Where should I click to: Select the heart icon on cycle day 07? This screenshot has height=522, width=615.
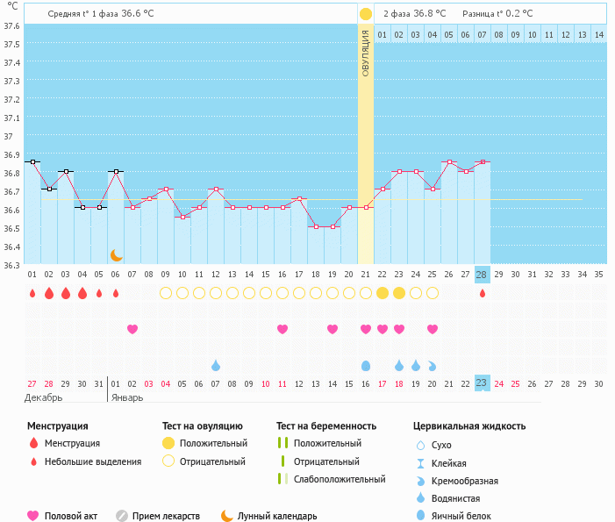(x=132, y=329)
